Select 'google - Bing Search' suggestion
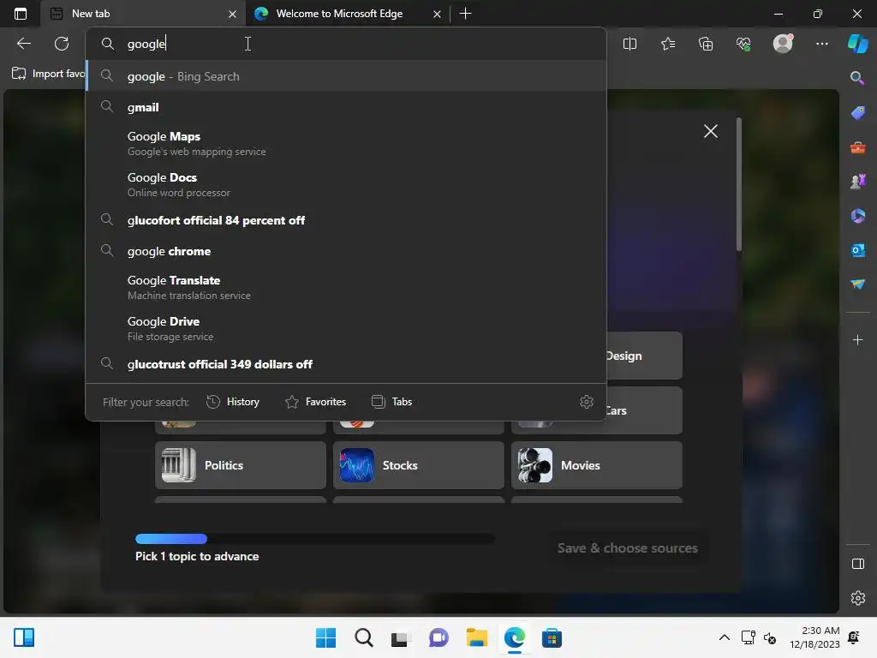Image resolution: width=877 pixels, height=658 pixels. [x=346, y=76]
